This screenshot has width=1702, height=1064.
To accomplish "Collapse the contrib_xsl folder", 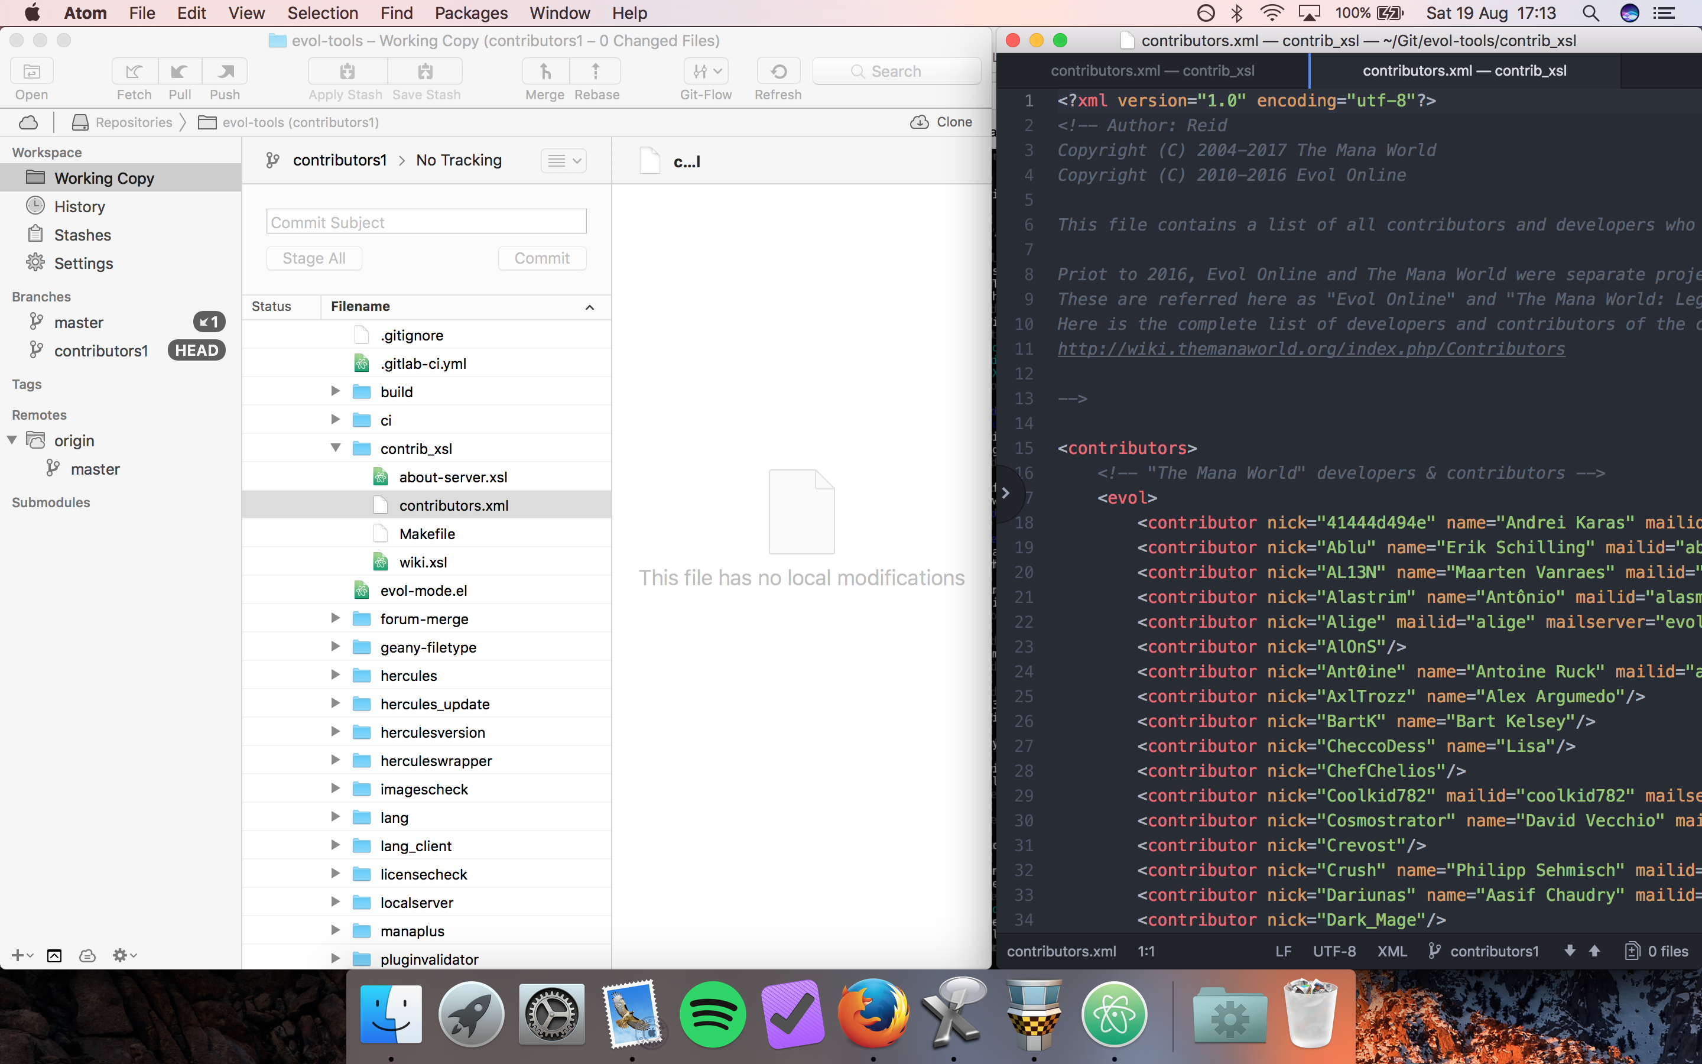I will tap(336, 447).
